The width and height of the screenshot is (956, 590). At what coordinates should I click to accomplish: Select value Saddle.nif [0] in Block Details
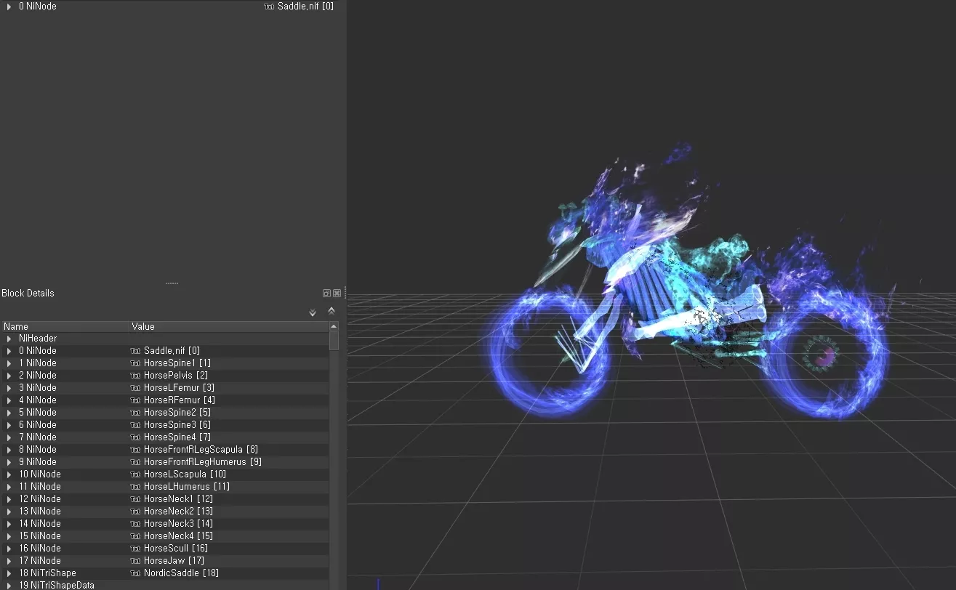172,351
